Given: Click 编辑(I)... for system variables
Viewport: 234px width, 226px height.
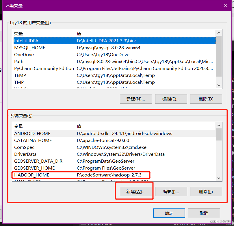Looking at the screenshot, I should [x=171, y=192].
